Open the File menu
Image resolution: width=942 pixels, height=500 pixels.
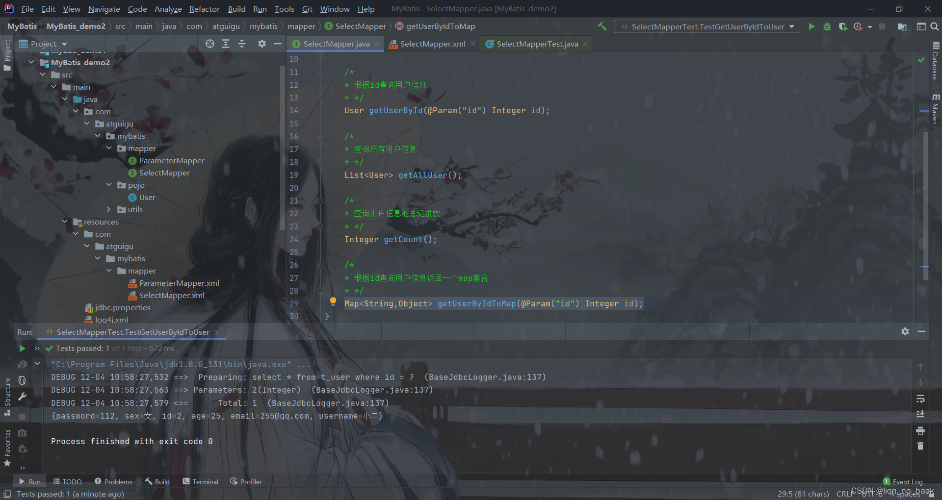click(x=27, y=9)
